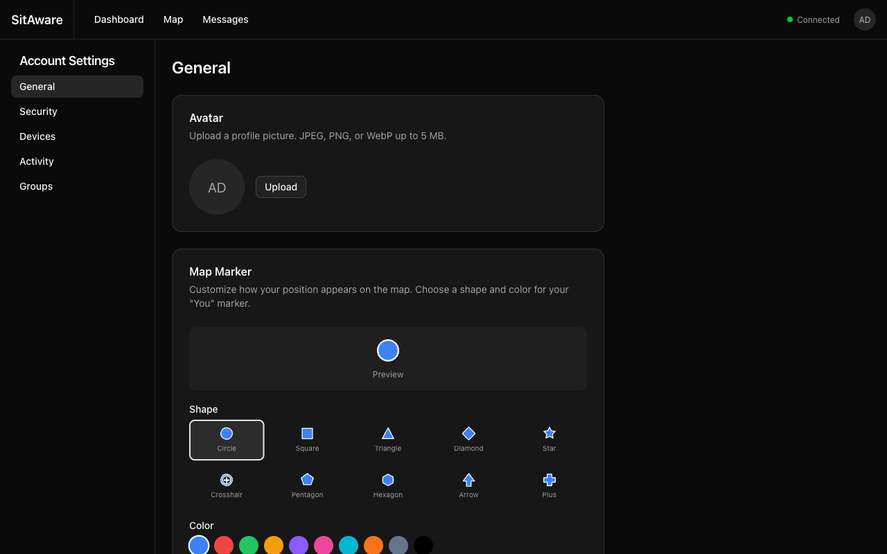Select the Square marker shape
Screen dimensions: 887x554
[307, 438]
